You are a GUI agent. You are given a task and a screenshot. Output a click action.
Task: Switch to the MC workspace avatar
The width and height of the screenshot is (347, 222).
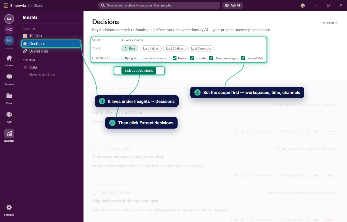(9, 30)
